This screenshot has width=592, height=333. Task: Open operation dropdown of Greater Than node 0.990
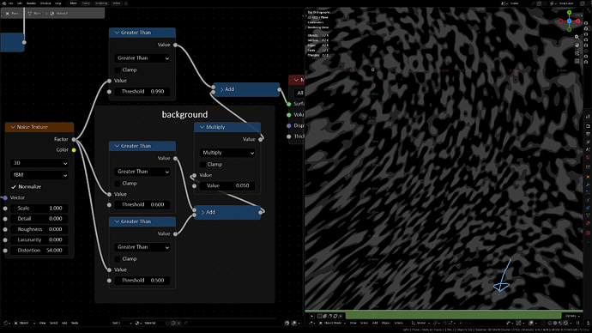click(x=142, y=58)
